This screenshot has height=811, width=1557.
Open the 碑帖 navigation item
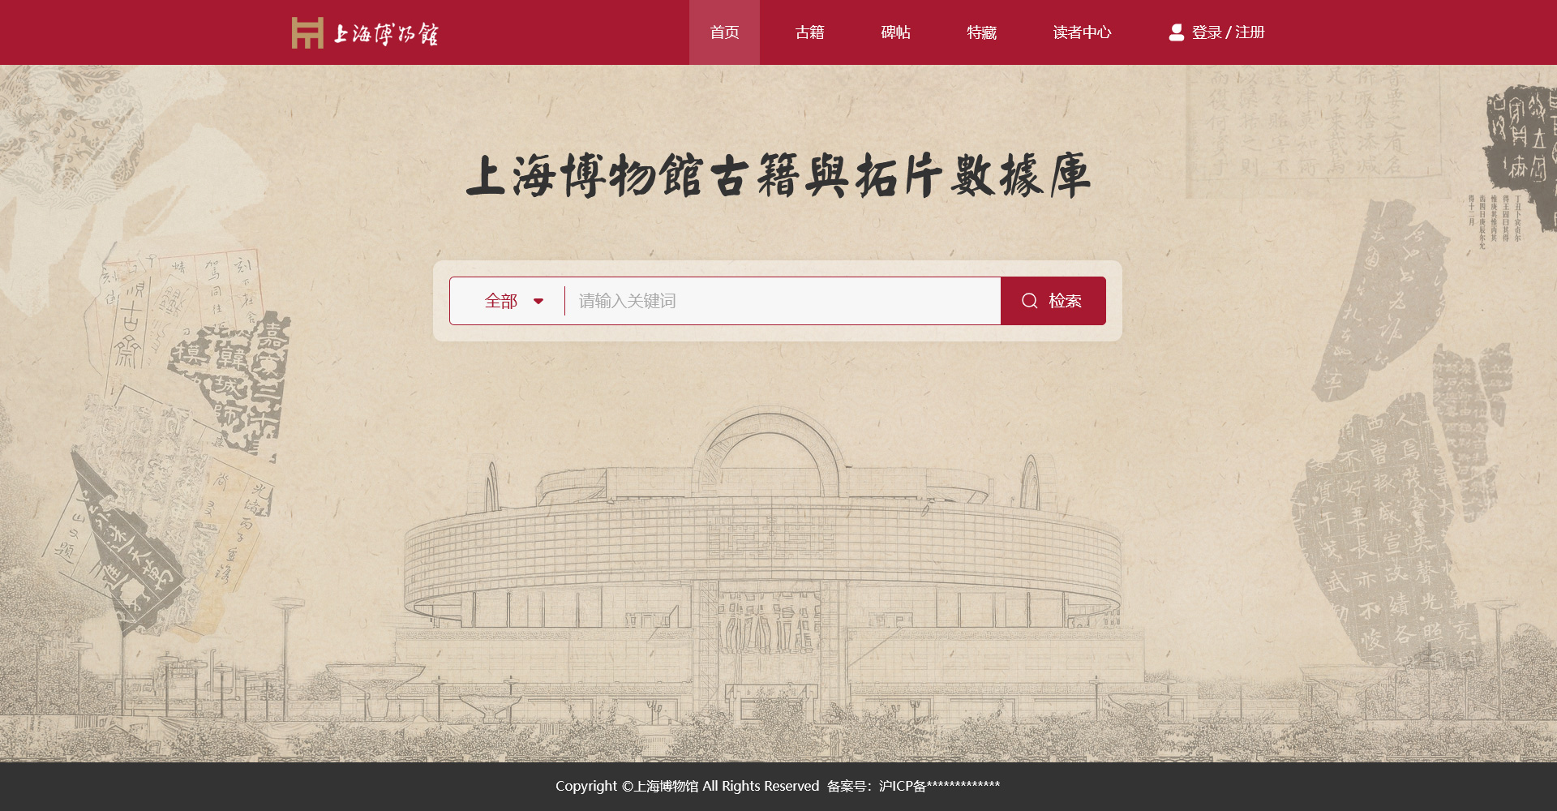[895, 32]
